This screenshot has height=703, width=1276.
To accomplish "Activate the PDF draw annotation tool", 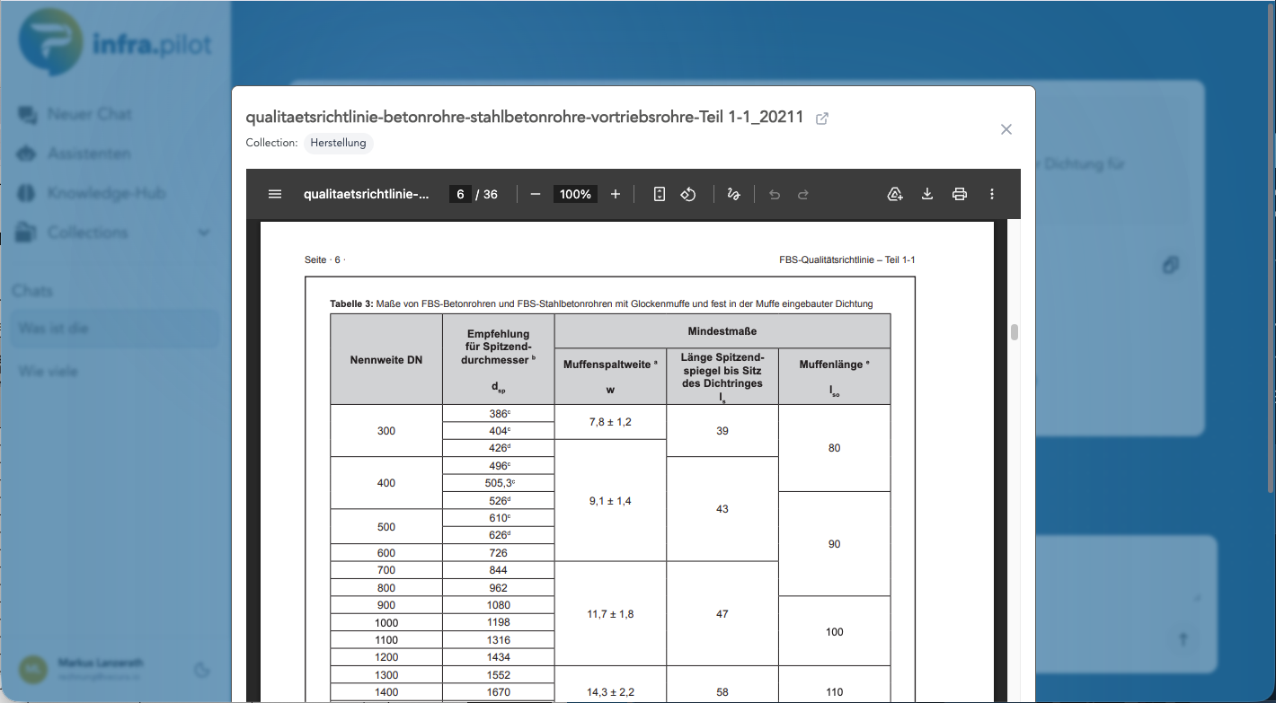I will click(733, 194).
